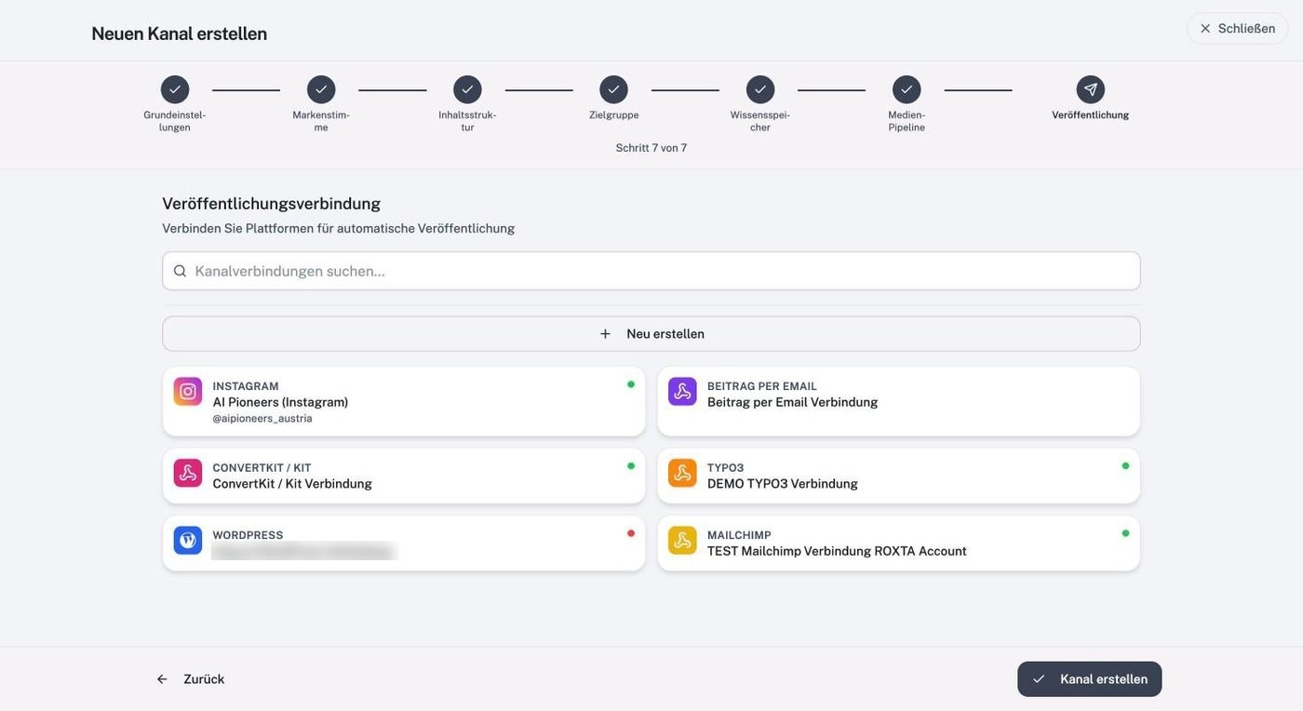Return to the Zielgruppe step
1303x711 pixels.
613,90
